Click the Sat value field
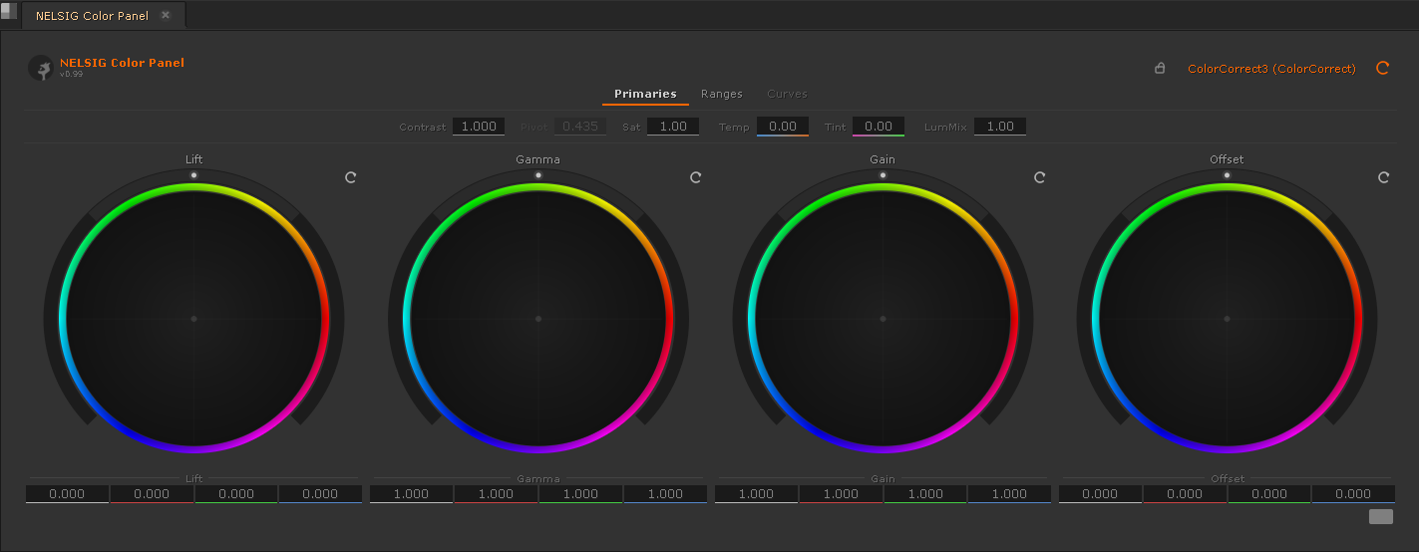Viewport: 1419px width, 552px height. (673, 127)
